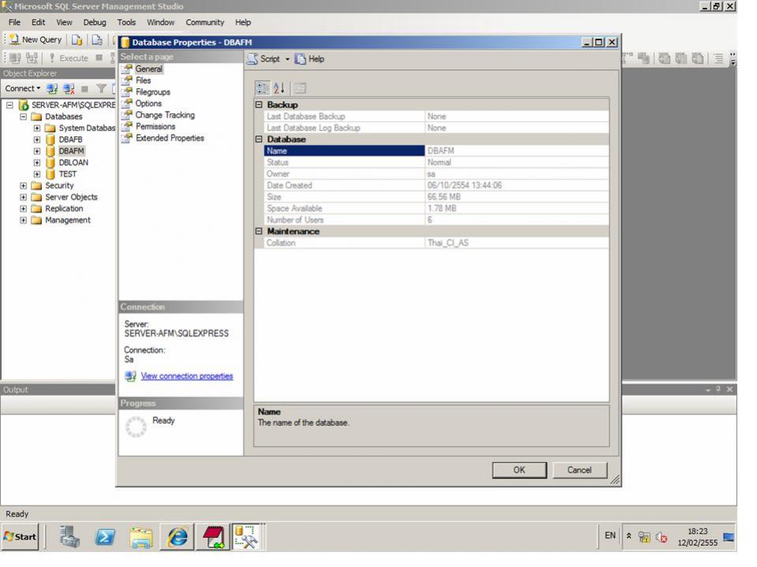The width and height of the screenshot is (757, 567).
Task: Click the Connect Object Explorer plug icon
Action: click(52, 89)
